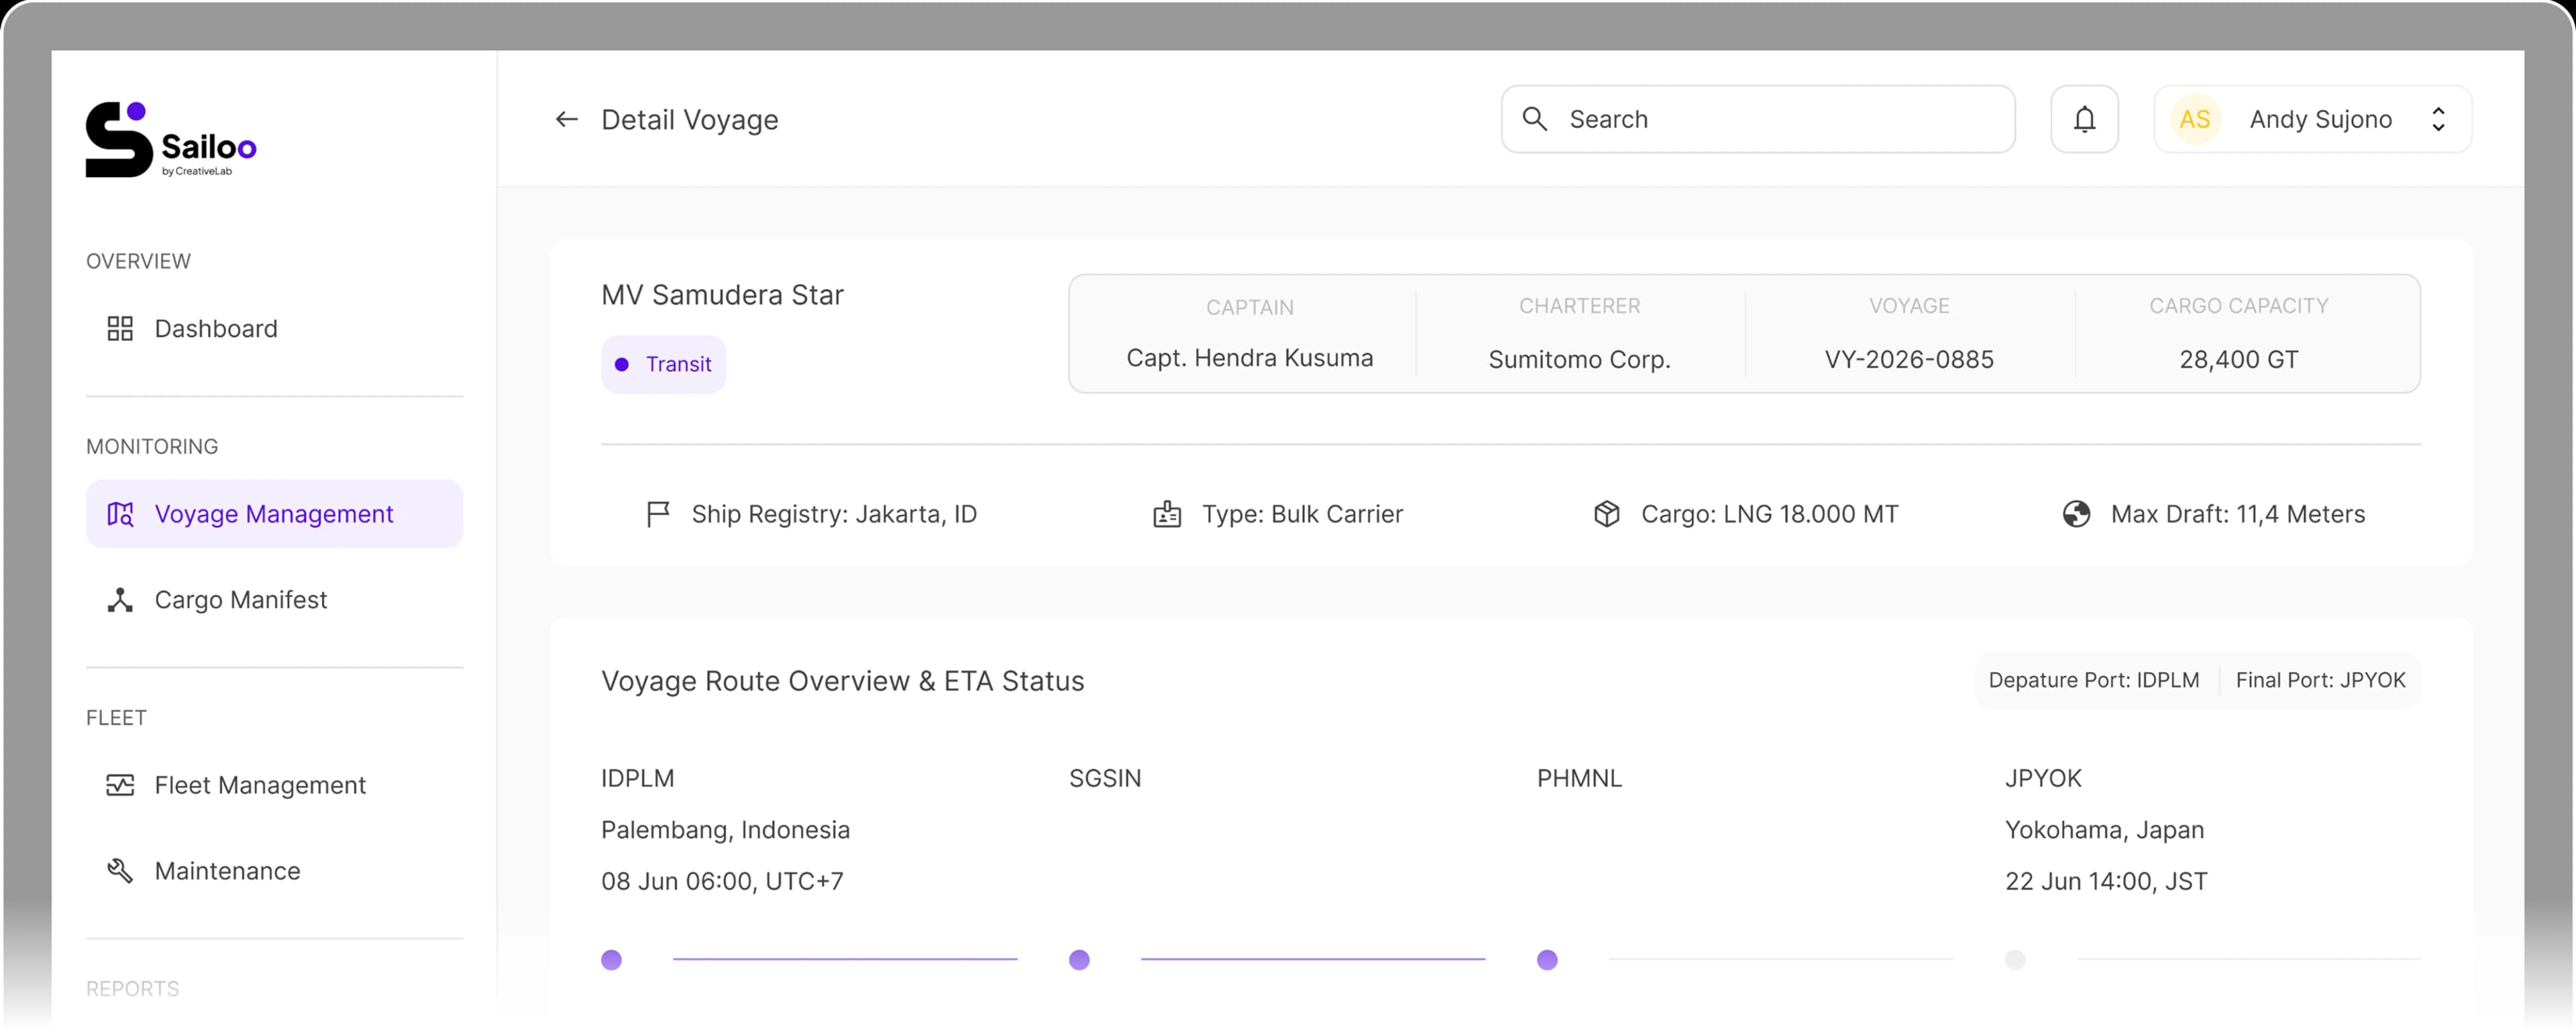This screenshot has height=1030, width=2576.
Task: Click the Dashboard grid icon
Action: coord(120,329)
